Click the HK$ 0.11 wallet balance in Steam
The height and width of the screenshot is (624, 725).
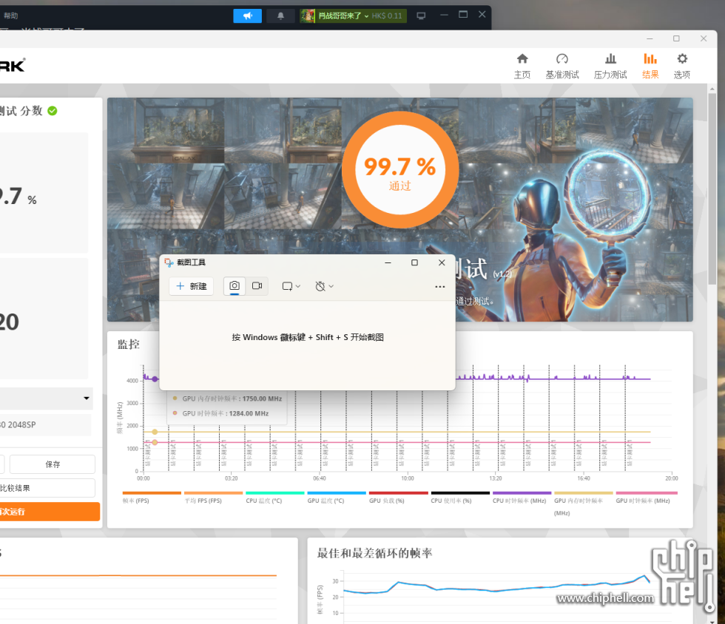pos(387,16)
